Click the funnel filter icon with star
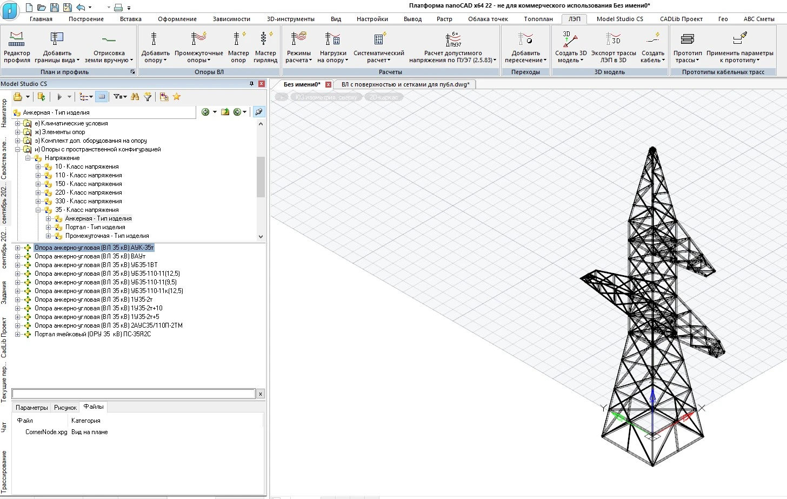Screen dimensions: 787x499 click(147, 97)
